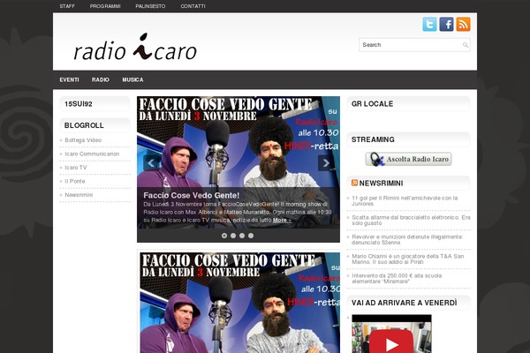
Task: Open the Twitter social icon
Action: 429,25
